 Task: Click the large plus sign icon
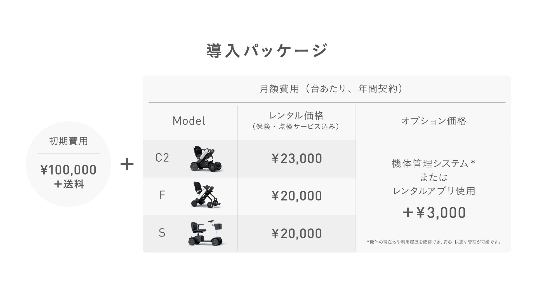(x=127, y=164)
